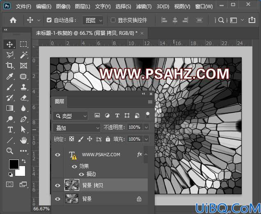Click the Home icon in options bar
The image size is (261, 214).
click(x=13, y=20)
